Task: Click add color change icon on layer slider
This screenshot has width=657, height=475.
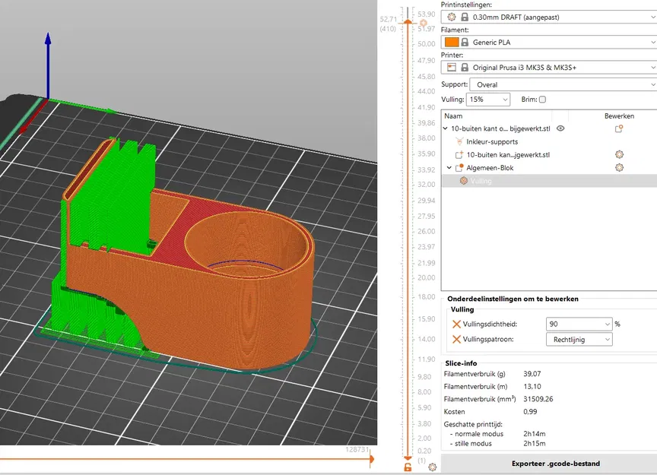Action: click(424, 23)
